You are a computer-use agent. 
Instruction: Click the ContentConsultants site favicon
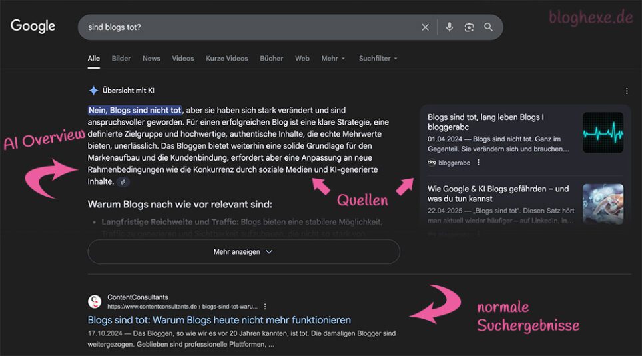point(95,302)
